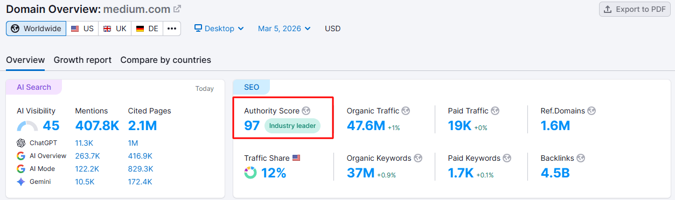Click the Today label in AI Search

click(205, 89)
